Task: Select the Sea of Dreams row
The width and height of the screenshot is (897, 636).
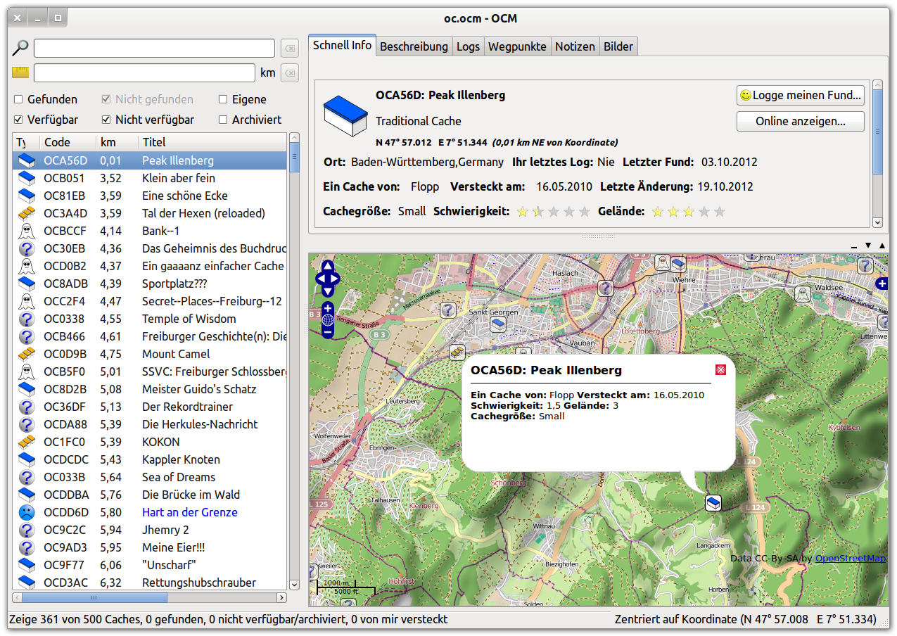Action: tap(150, 477)
